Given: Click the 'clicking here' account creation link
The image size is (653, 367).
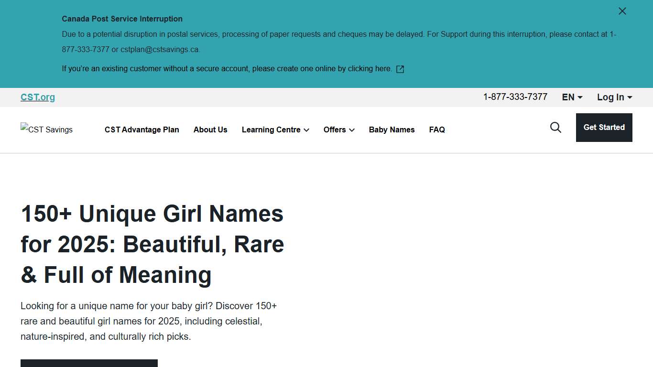Looking at the screenshot, I should (x=369, y=68).
